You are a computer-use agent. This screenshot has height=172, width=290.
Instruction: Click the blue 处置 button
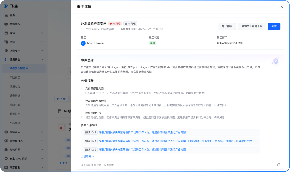pos(274,26)
